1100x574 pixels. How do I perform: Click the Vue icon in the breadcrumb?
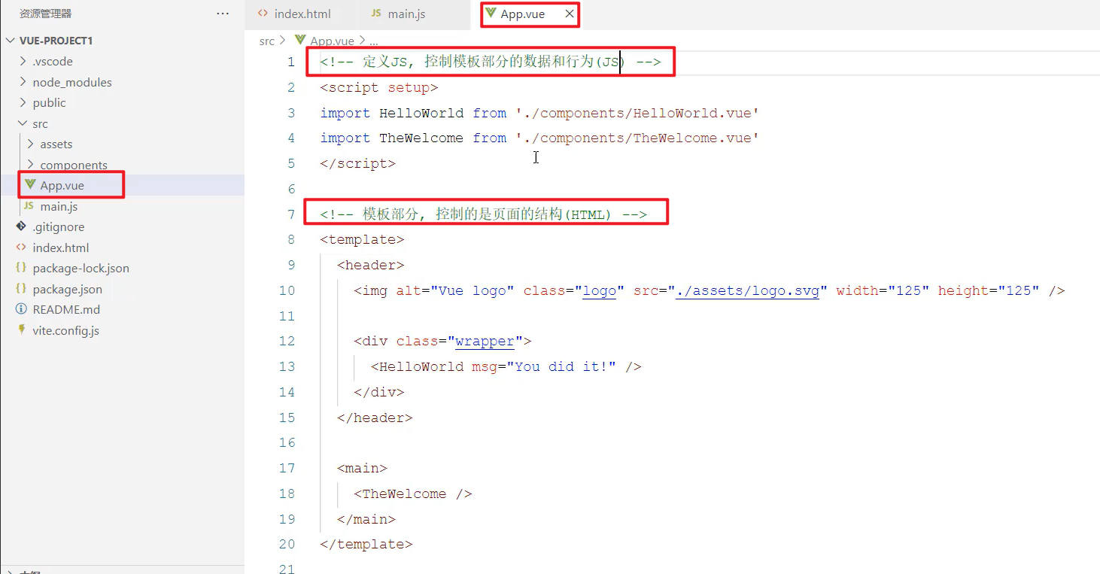click(x=300, y=41)
